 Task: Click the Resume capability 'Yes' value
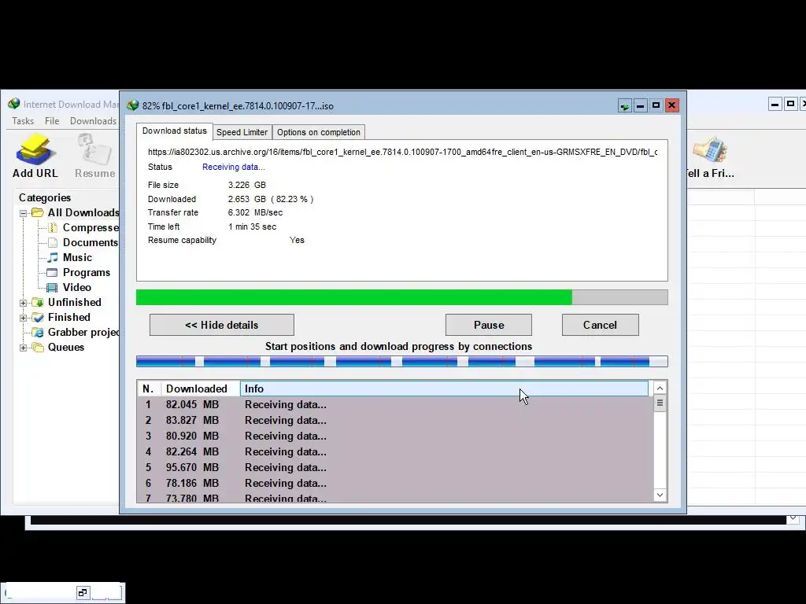point(297,240)
